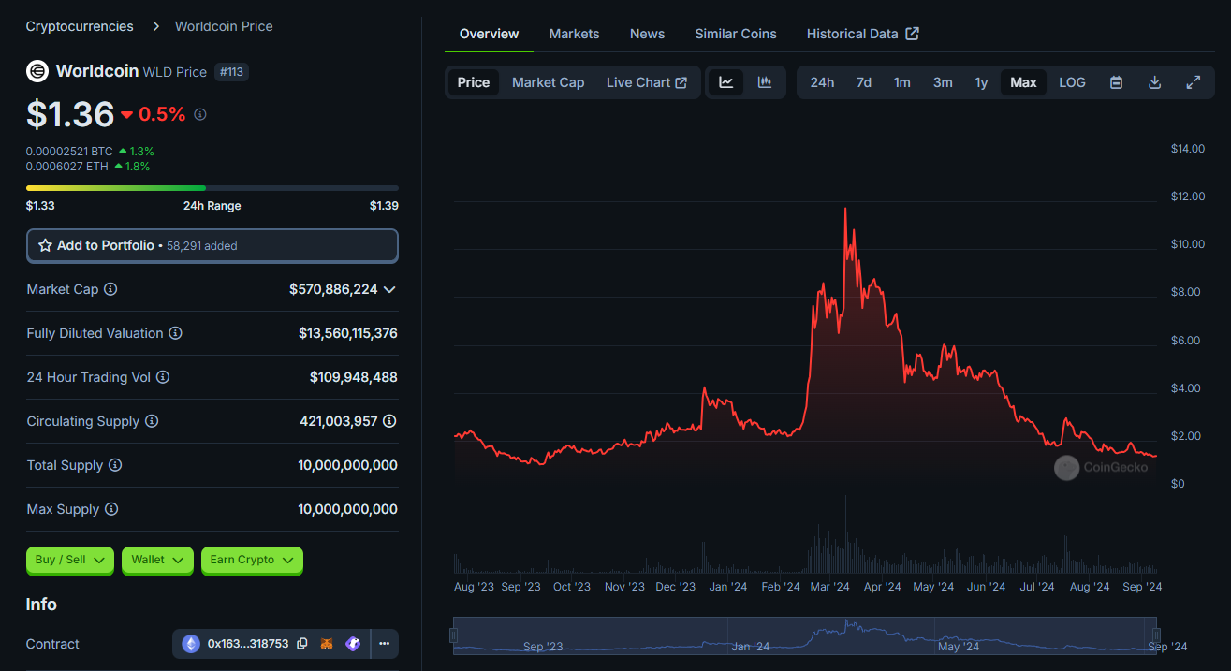This screenshot has width=1231, height=671.
Task: Show Market Cap info tooltip
Action: pyautogui.click(x=110, y=289)
